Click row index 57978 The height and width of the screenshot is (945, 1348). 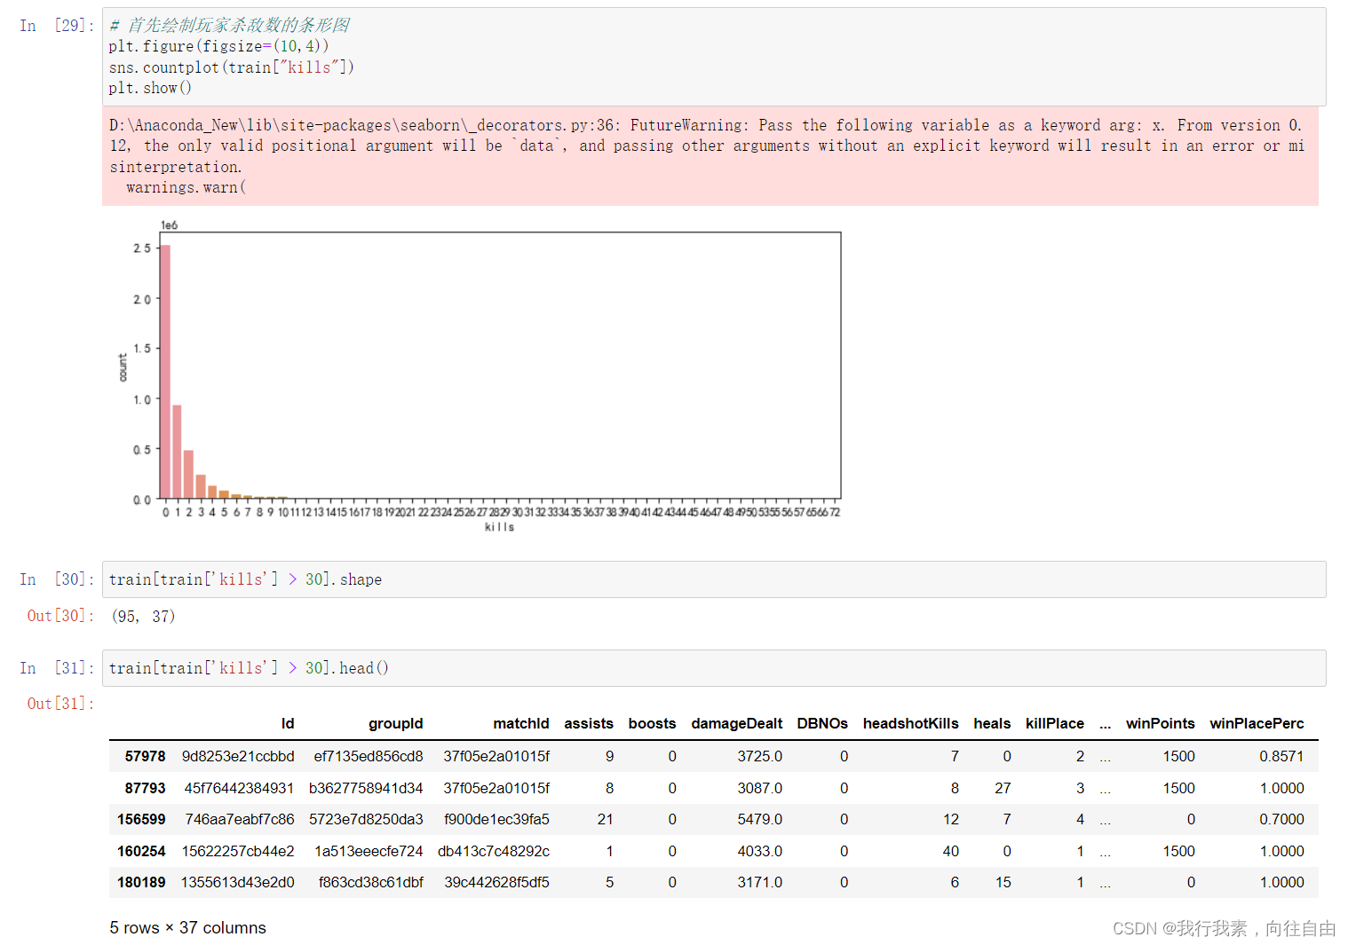click(145, 757)
